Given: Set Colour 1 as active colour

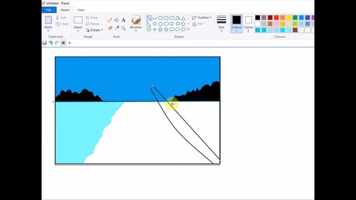Looking at the screenshot, I should click(x=236, y=24).
